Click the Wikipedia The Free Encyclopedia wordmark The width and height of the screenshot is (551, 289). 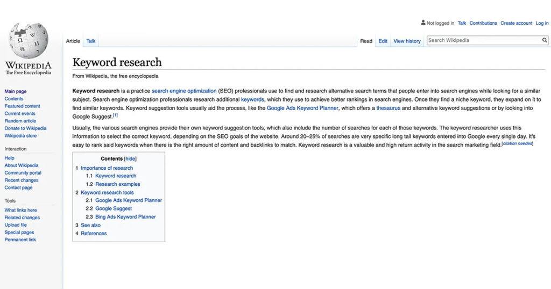(28, 68)
